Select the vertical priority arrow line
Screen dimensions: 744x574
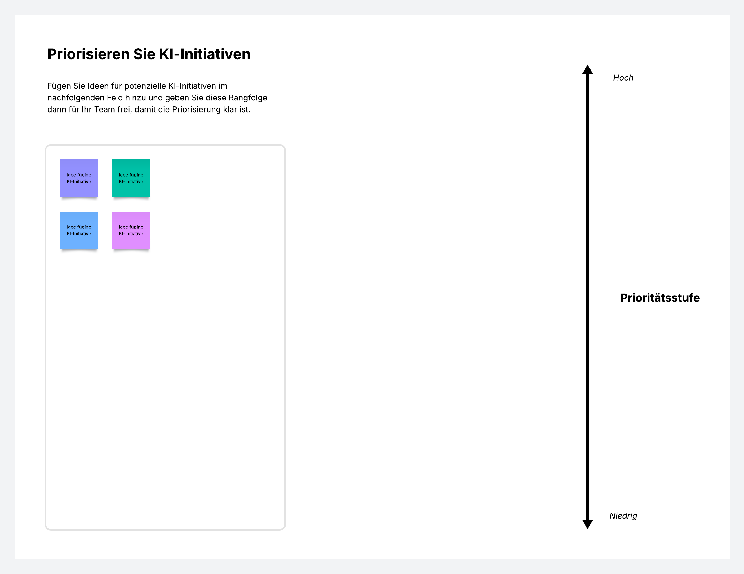point(587,296)
